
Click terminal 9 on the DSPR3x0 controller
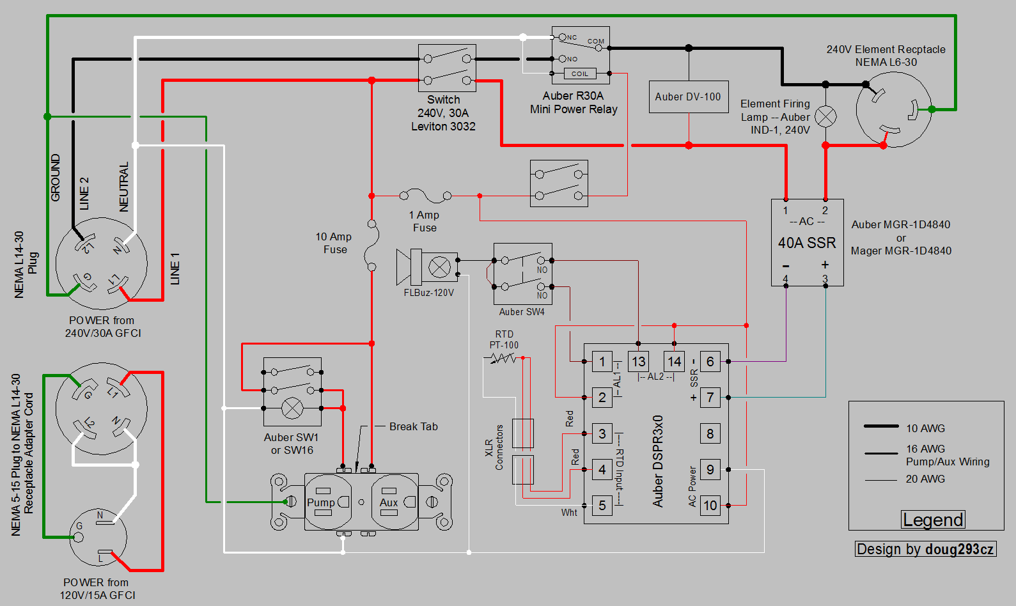pyautogui.click(x=710, y=470)
